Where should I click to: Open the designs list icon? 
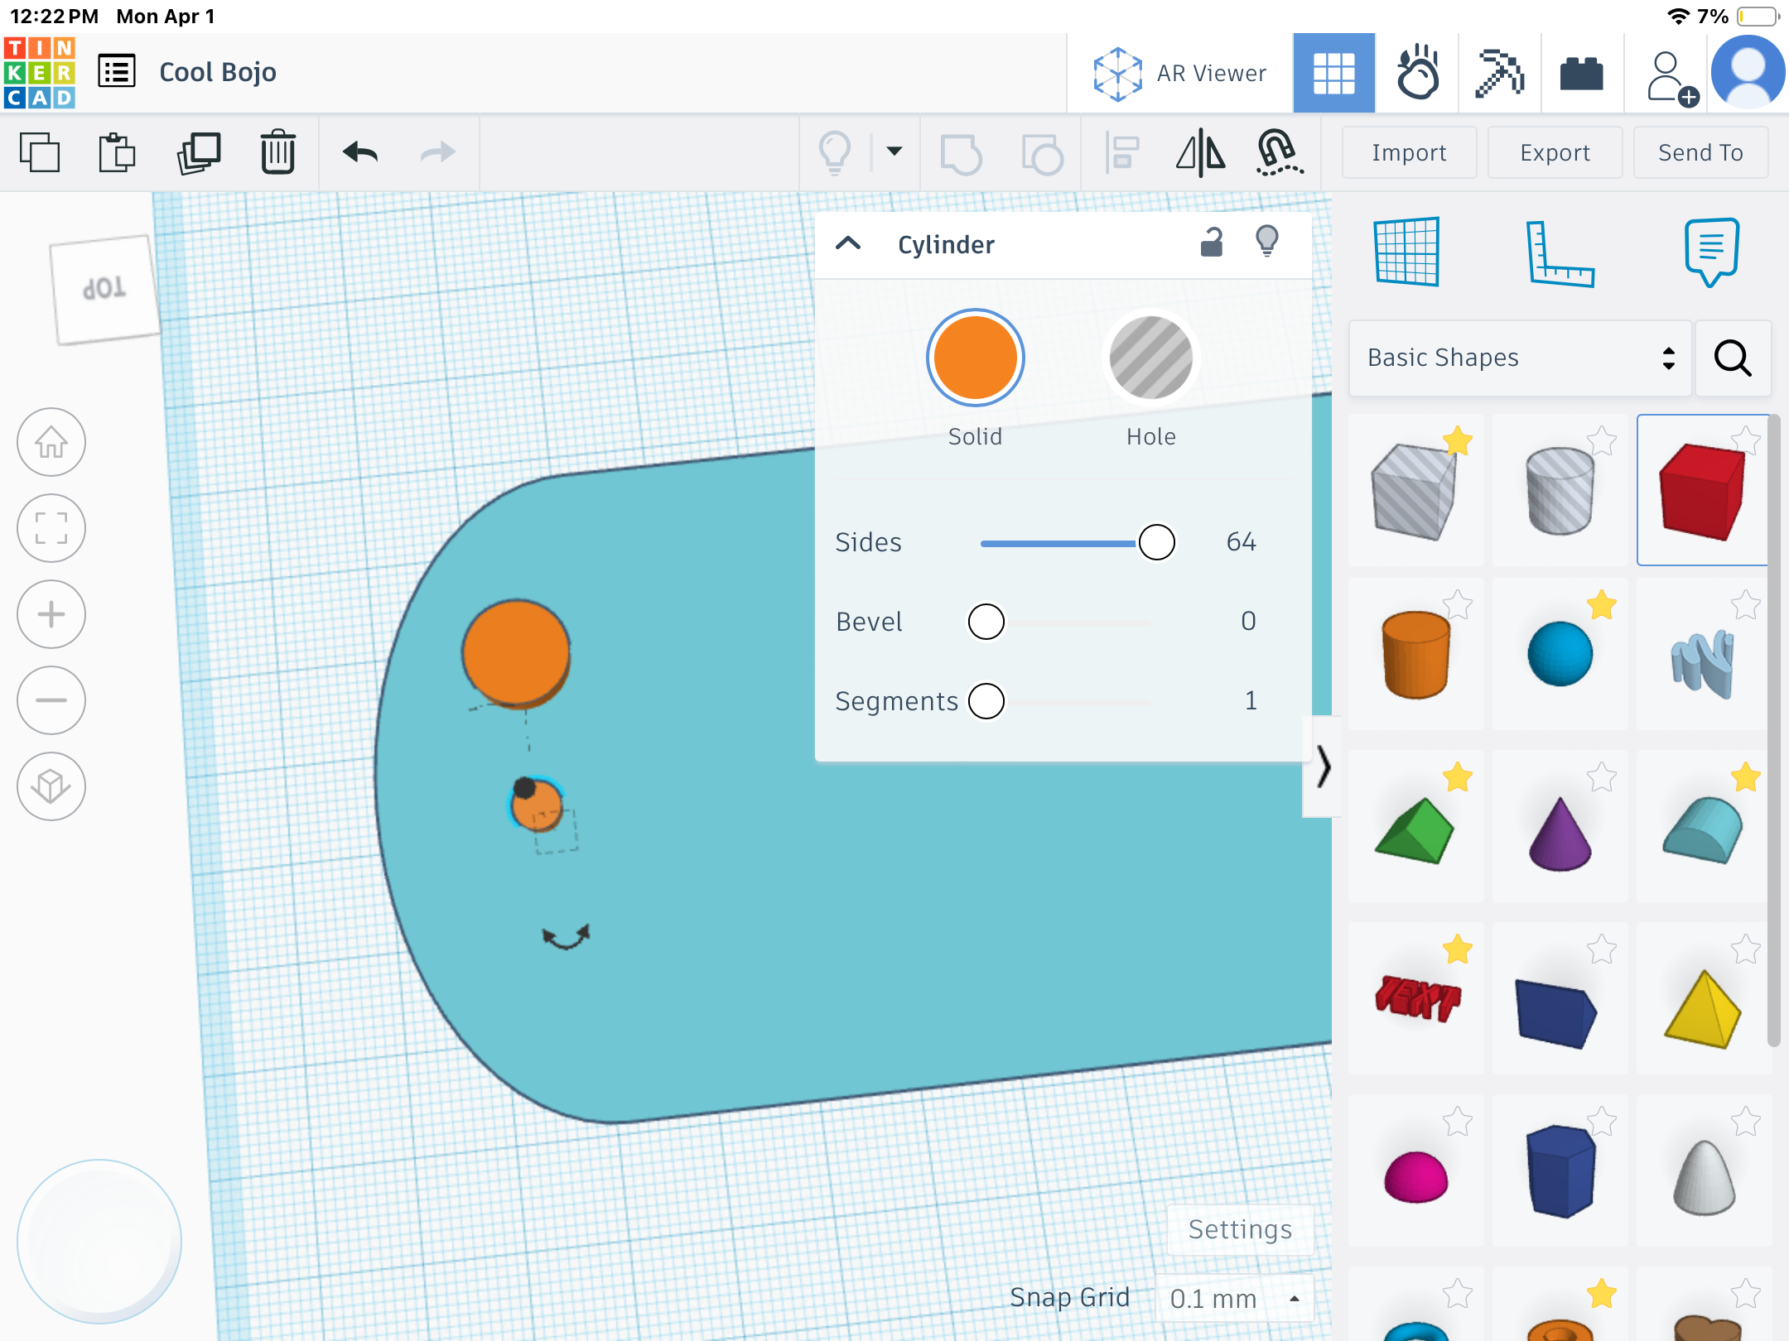pos(117,71)
